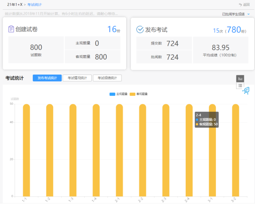Click the 发布考试 card title
Viewport: 255px width, 205px height.
tap(156, 30)
